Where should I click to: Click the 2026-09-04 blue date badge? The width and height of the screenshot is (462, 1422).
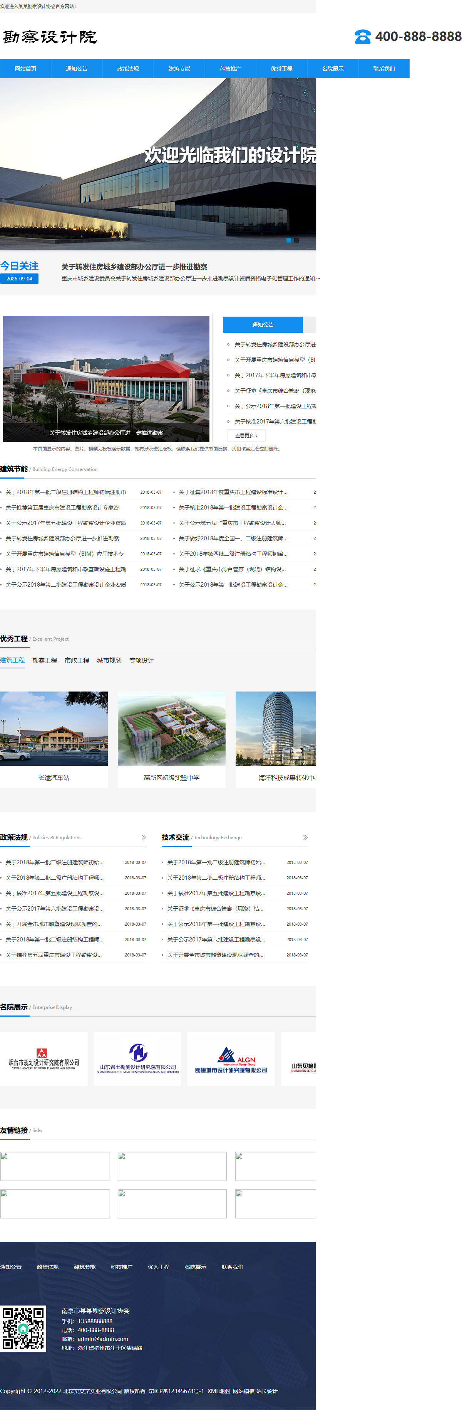(19, 279)
